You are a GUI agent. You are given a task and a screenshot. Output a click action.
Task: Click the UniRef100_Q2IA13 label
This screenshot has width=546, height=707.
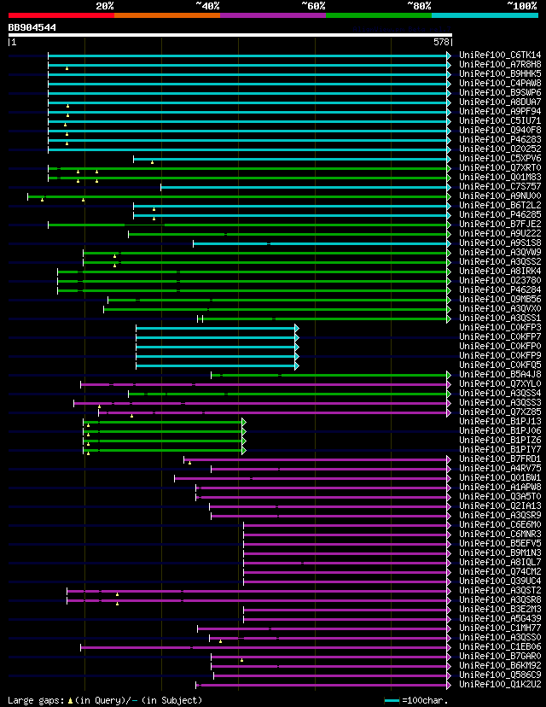click(500, 505)
